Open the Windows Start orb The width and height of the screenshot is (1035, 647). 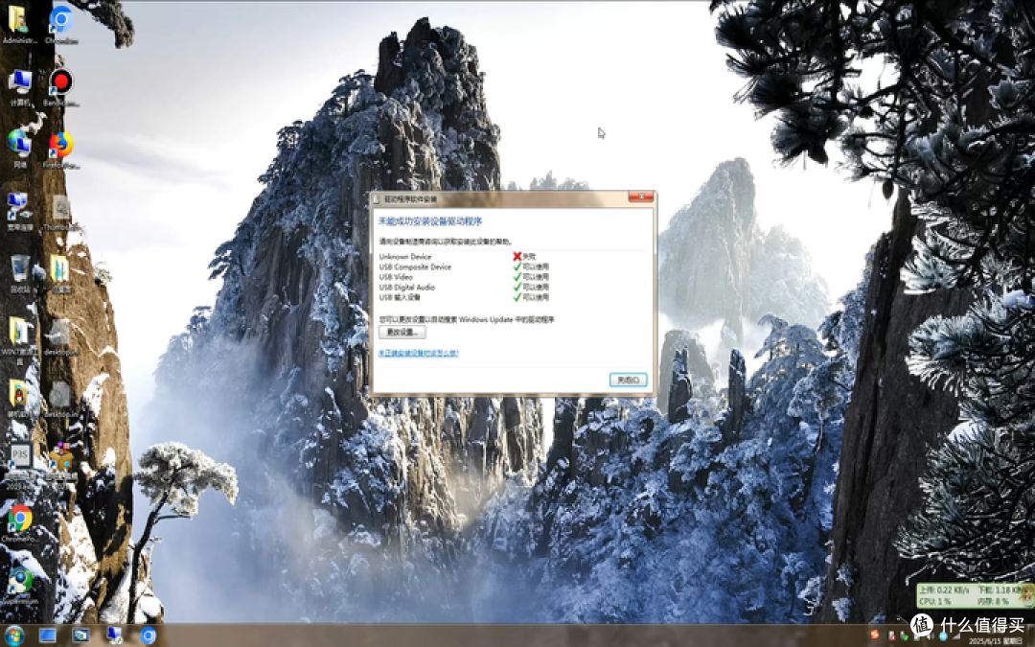pyautogui.click(x=13, y=635)
